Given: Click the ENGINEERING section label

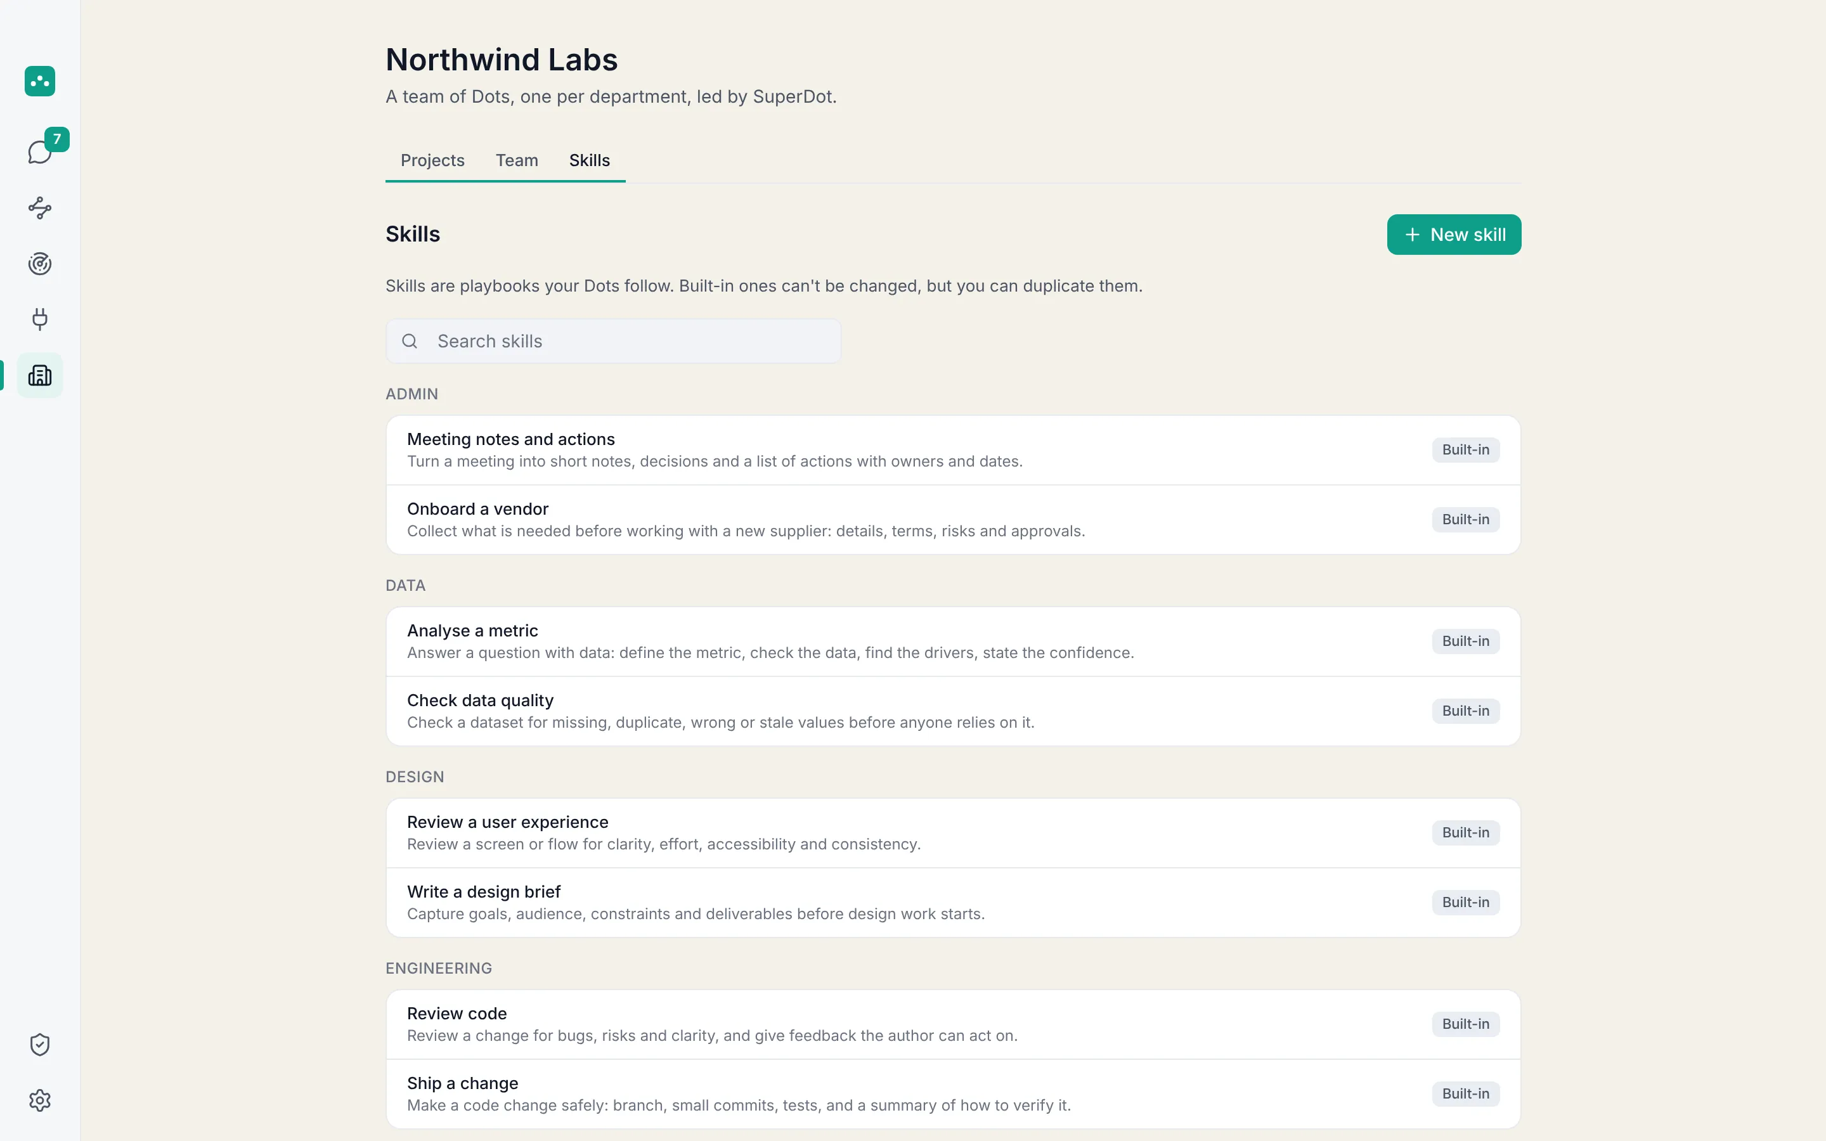Looking at the screenshot, I should [439, 968].
